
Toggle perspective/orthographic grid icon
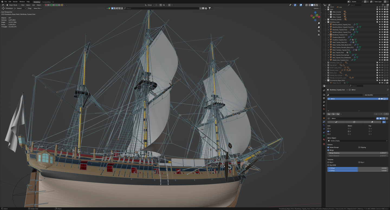pyautogui.click(x=319, y=35)
